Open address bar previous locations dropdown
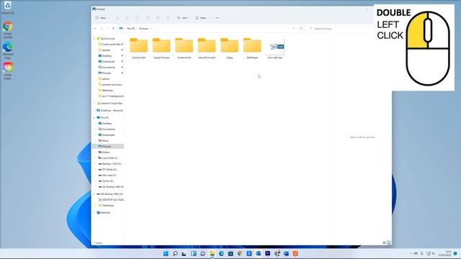 (293, 29)
